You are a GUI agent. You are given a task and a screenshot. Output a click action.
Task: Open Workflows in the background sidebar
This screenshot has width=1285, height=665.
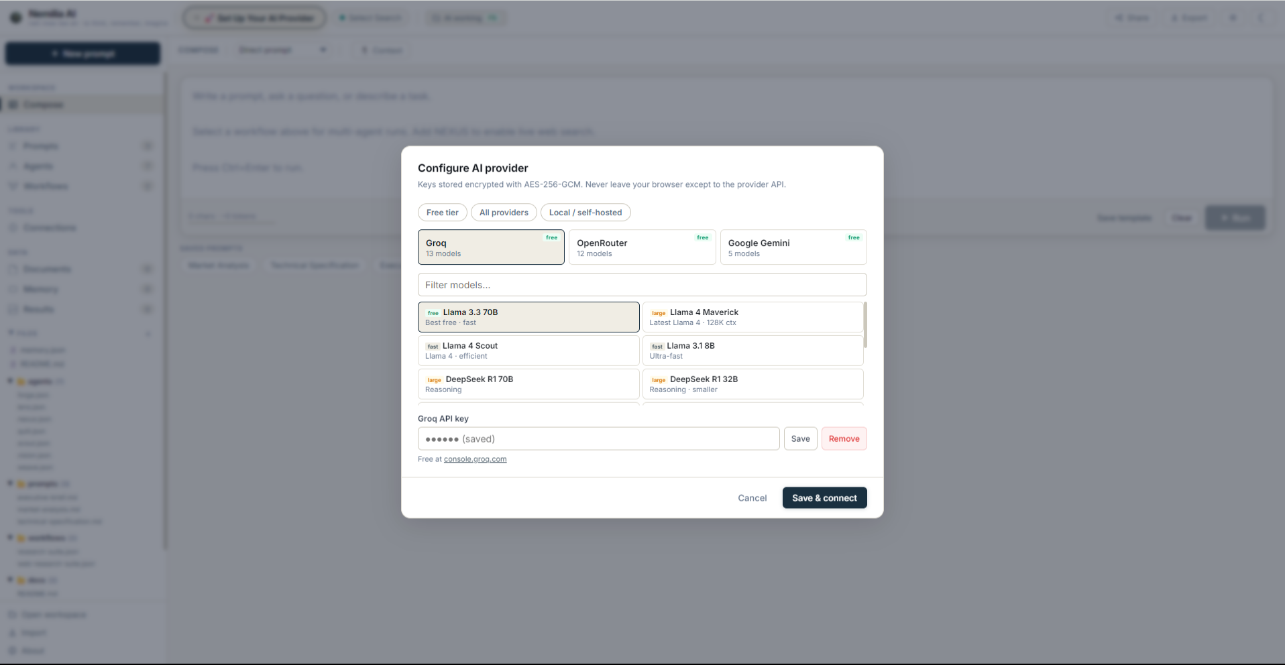click(x=80, y=186)
